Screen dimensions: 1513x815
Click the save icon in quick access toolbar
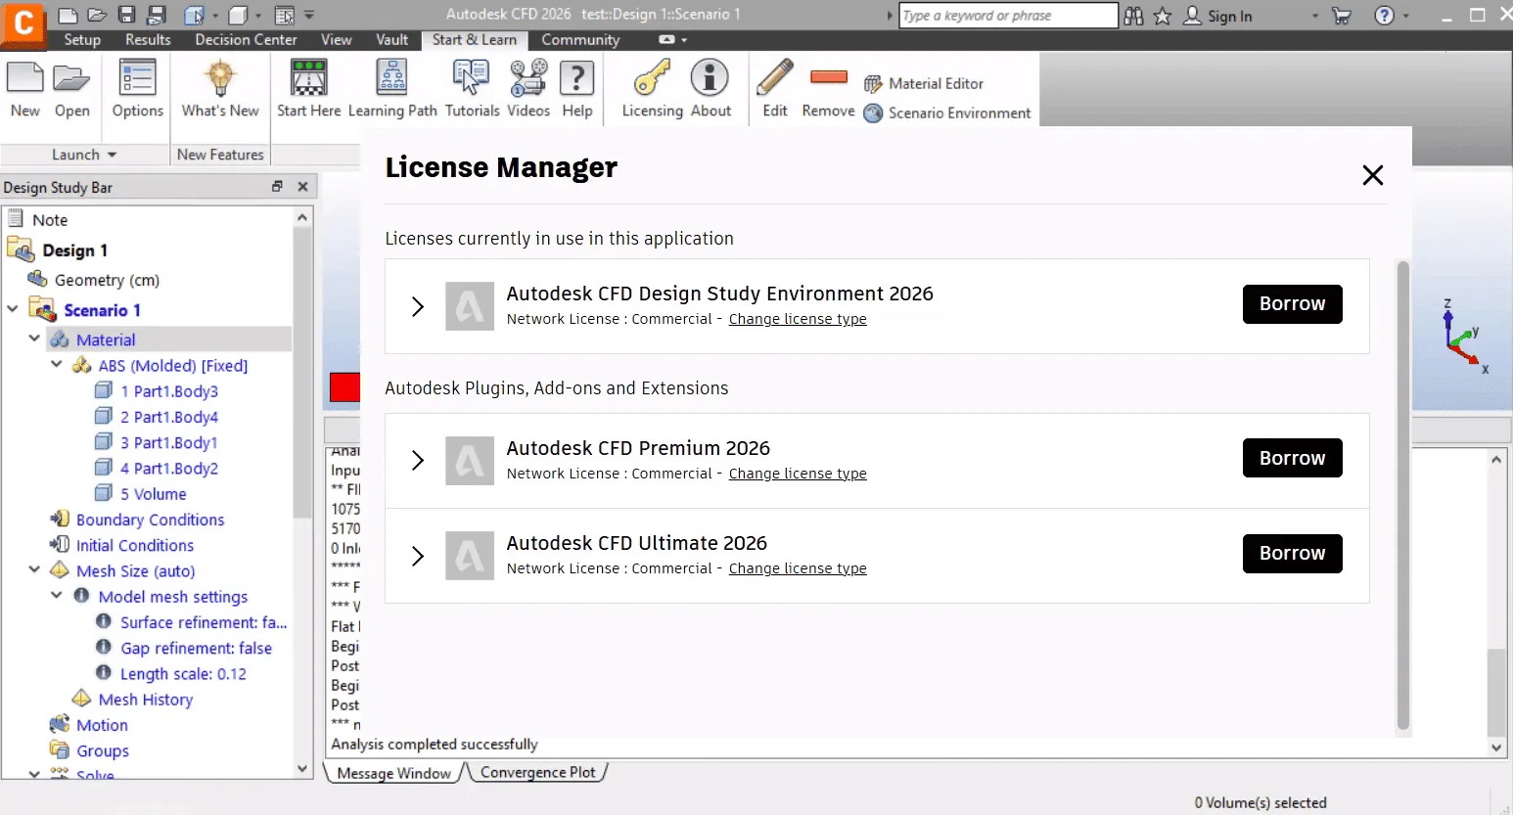click(126, 15)
